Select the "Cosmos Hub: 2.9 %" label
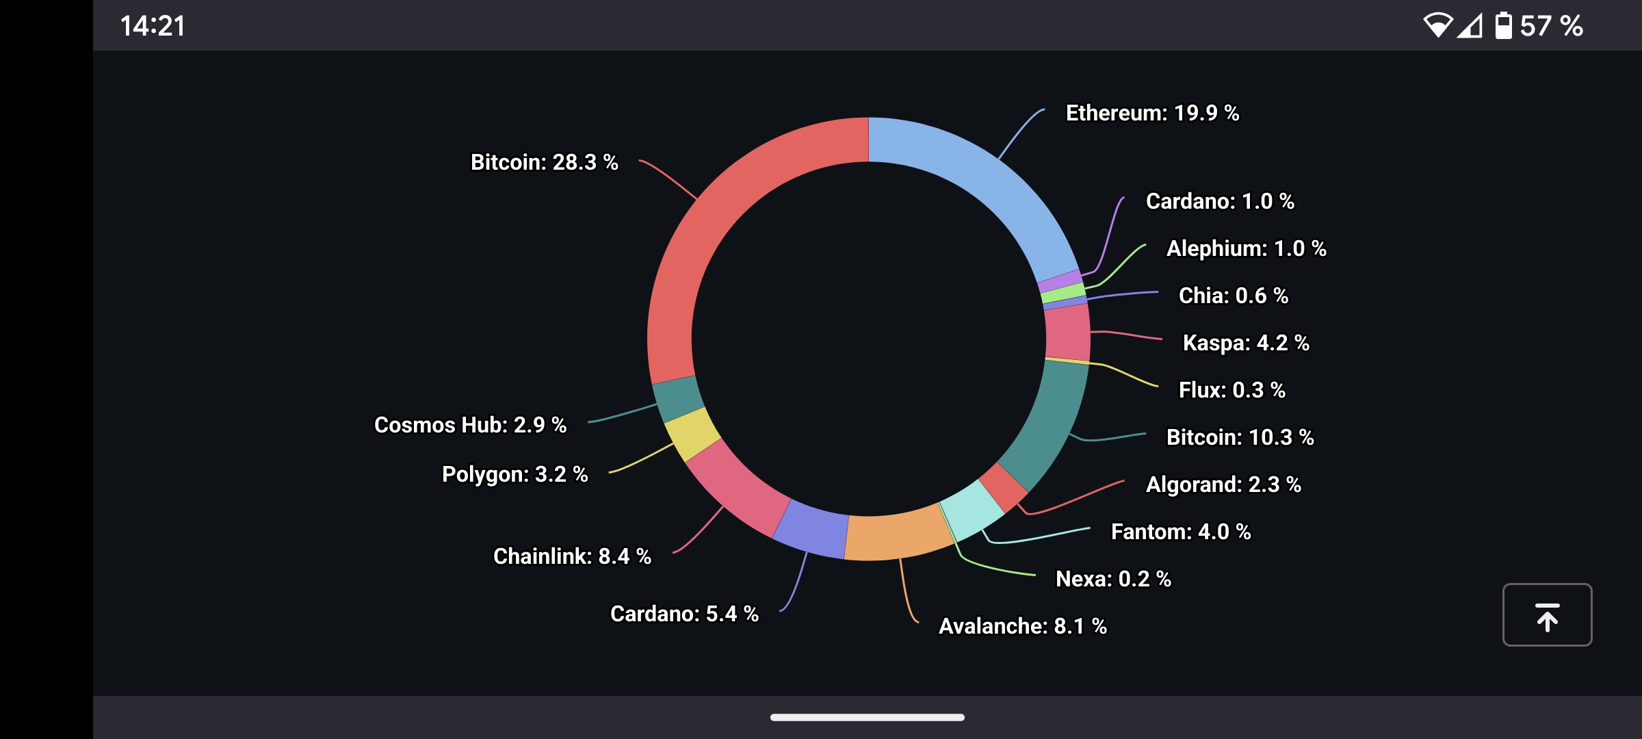Image resolution: width=1642 pixels, height=739 pixels. tap(470, 425)
